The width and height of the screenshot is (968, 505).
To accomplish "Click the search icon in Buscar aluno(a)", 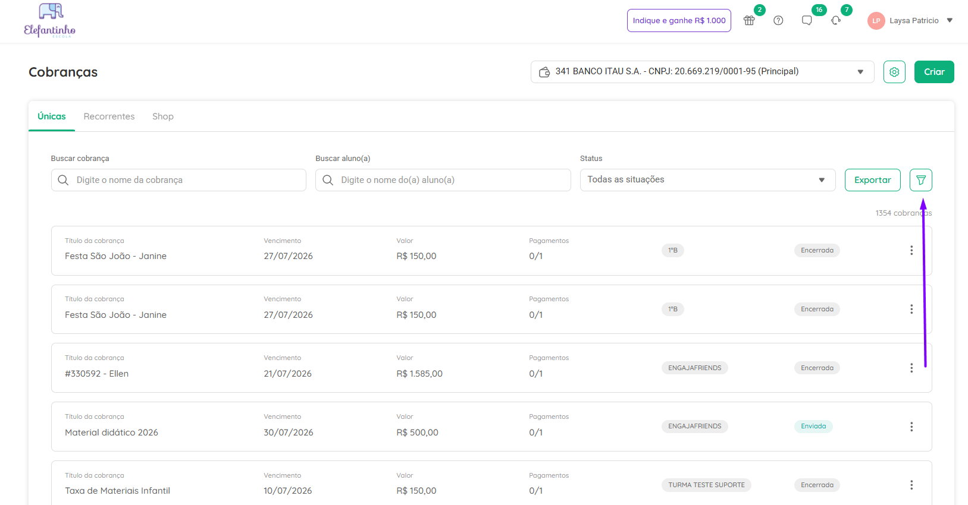I will (328, 180).
